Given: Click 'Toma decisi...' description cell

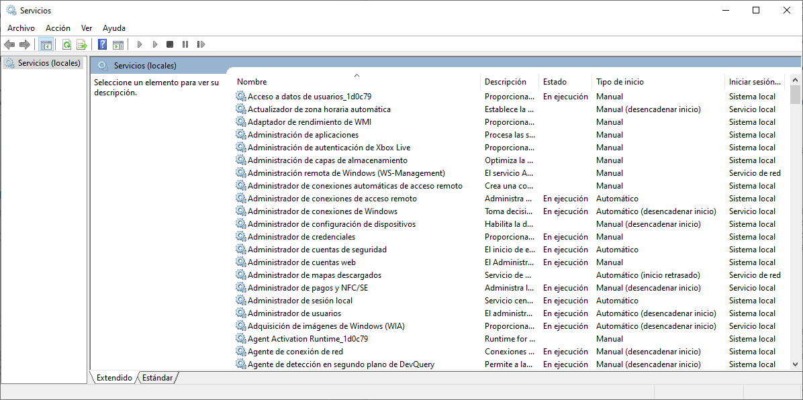Looking at the screenshot, I should point(510,211).
